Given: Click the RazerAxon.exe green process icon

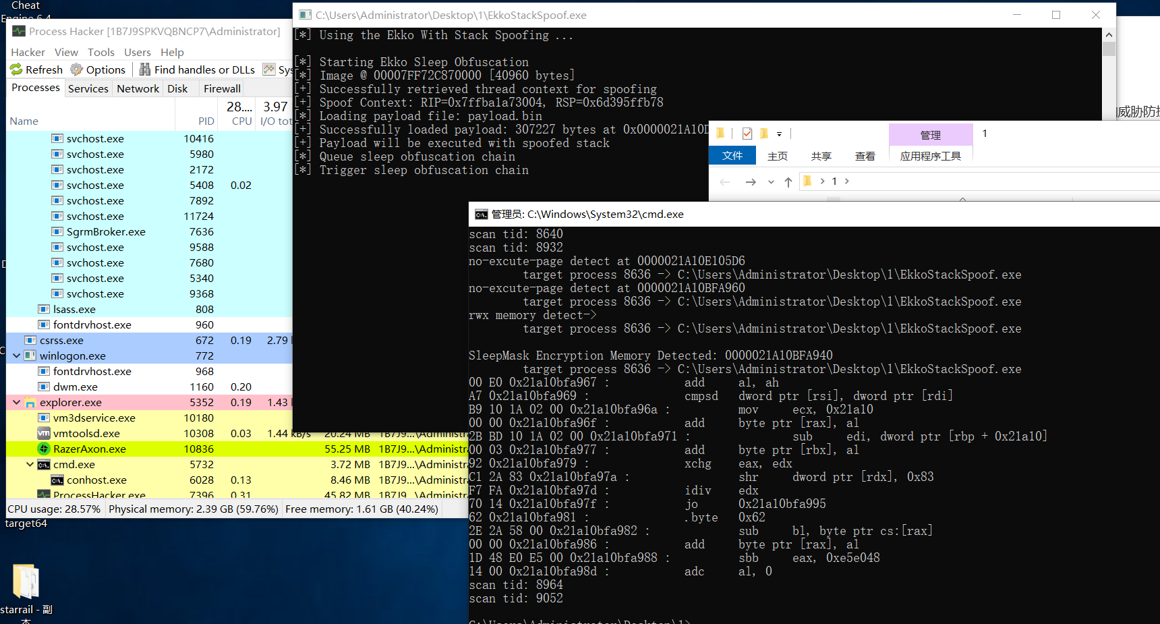Looking at the screenshot, I should click(44, 449).
